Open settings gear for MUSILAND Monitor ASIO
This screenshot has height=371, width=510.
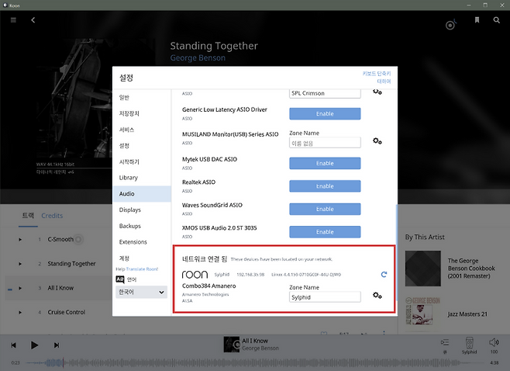[x=377, y=141]
